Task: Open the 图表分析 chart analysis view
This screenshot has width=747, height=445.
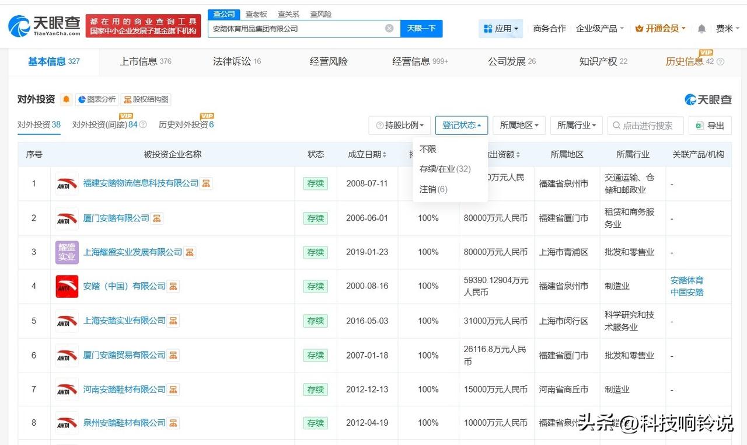Action: 96,99
